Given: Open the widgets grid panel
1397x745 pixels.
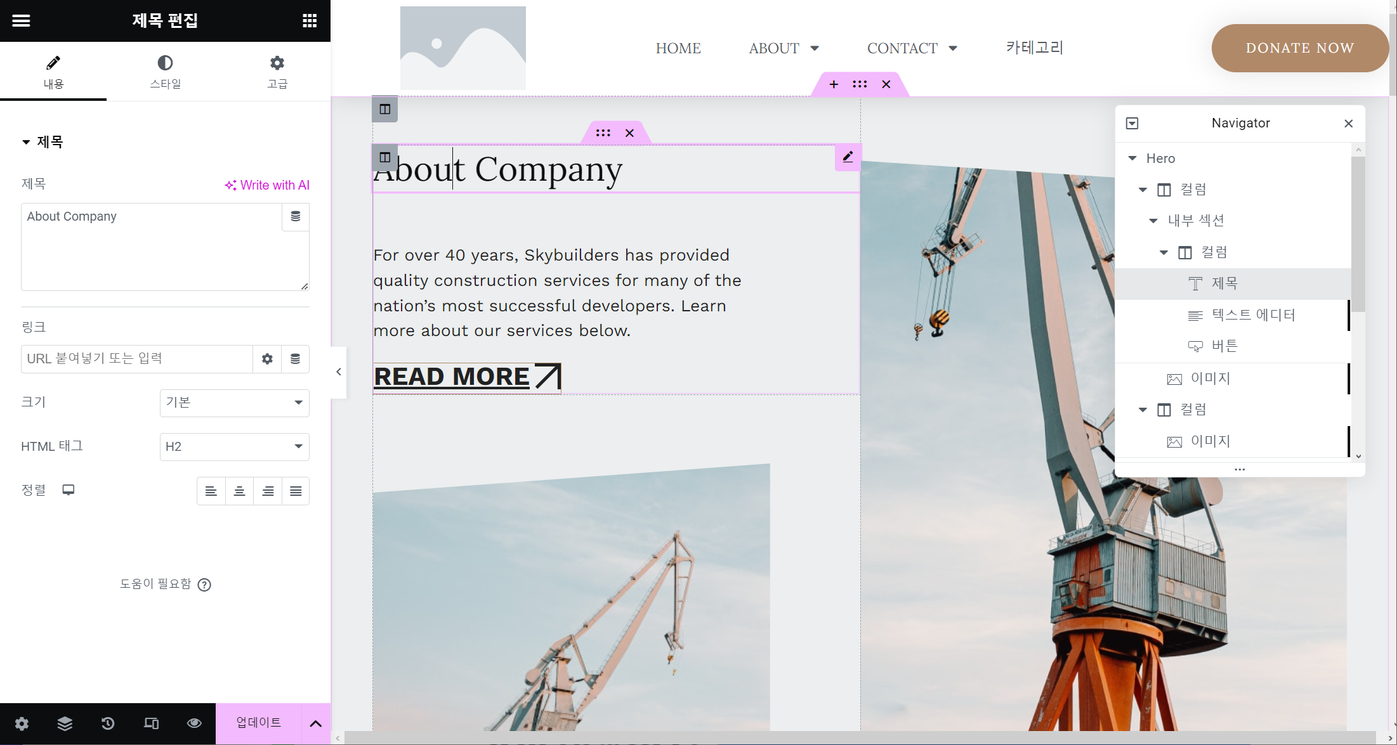Looking at the screenshot, I should pyautogui.click(x=310, y=20).
